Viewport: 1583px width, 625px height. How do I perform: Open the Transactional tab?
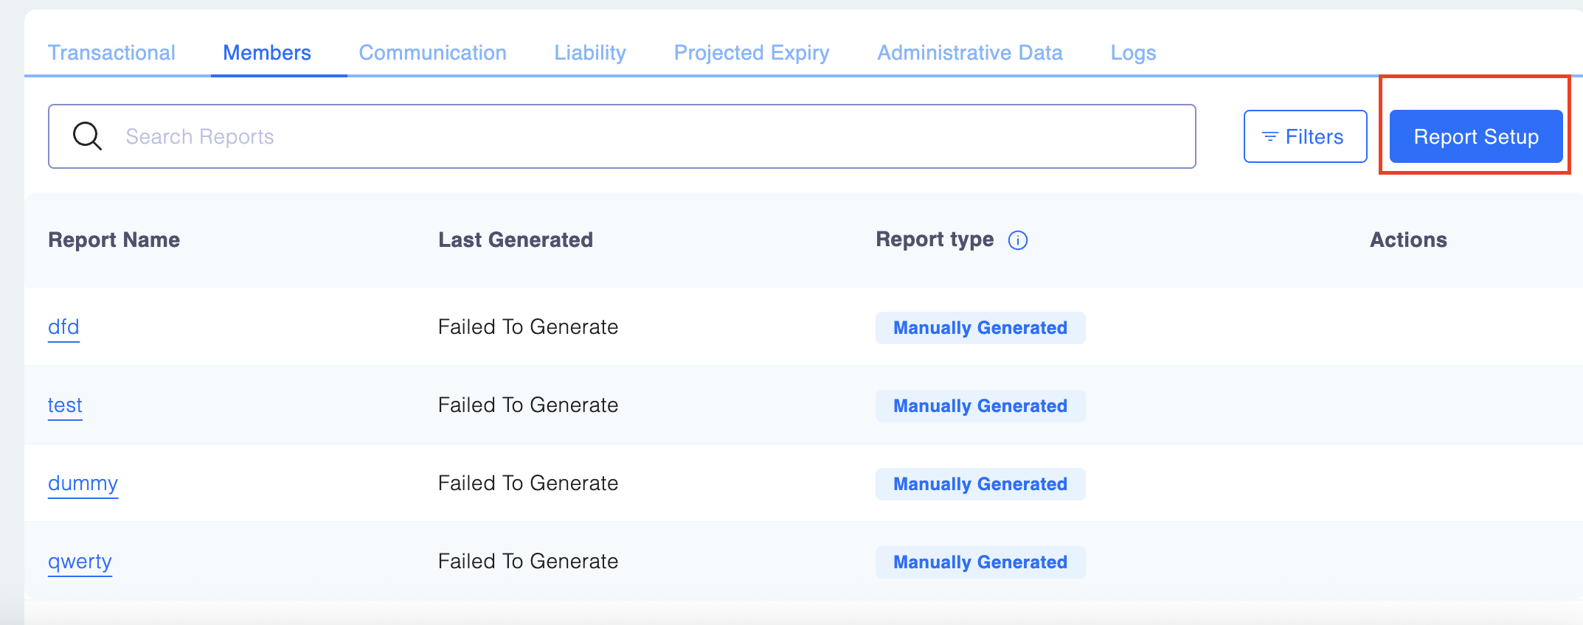[111, 53]
